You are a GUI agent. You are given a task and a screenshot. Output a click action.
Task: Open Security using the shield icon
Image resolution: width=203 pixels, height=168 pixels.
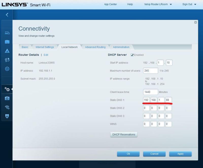click(x=7, y=116)
